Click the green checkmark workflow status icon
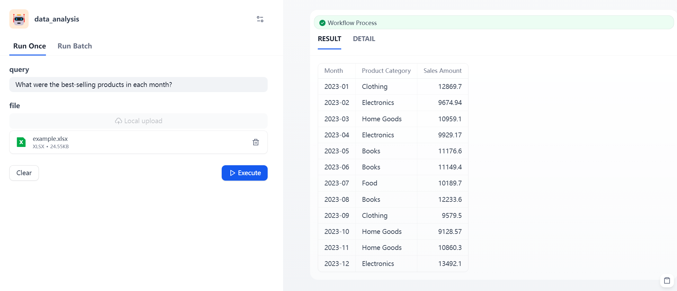The height and width of the screenshot is (291, 677). [322, 23]
